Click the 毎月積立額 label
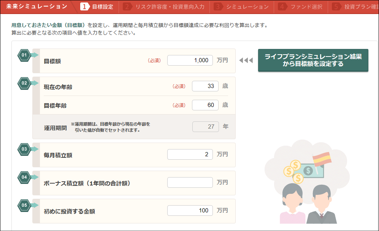Image resolution: width=379 pixels, height=231 pixels. pyautogui.click(x=58, y=155)
